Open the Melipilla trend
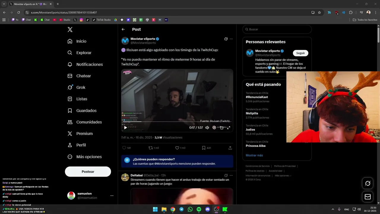Image resolution: width=380 pixels, height=214 pixels. [252, 113]
